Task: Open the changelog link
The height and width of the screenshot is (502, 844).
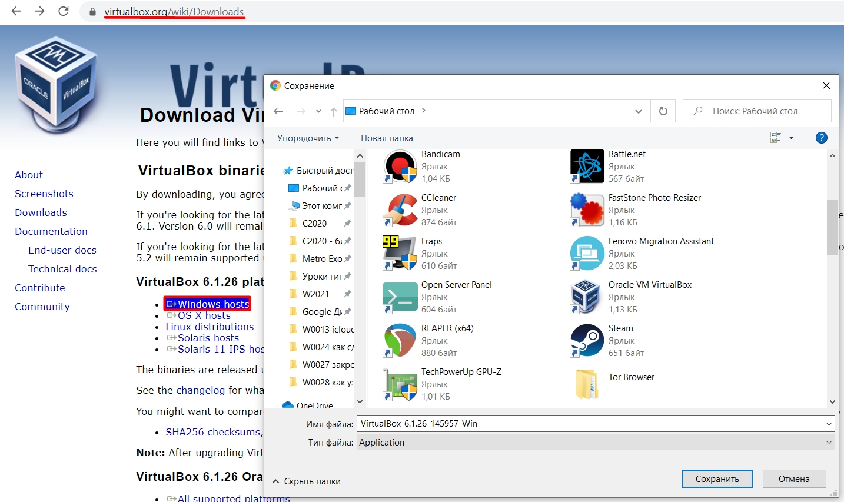Action: click(x=201, y=390)
